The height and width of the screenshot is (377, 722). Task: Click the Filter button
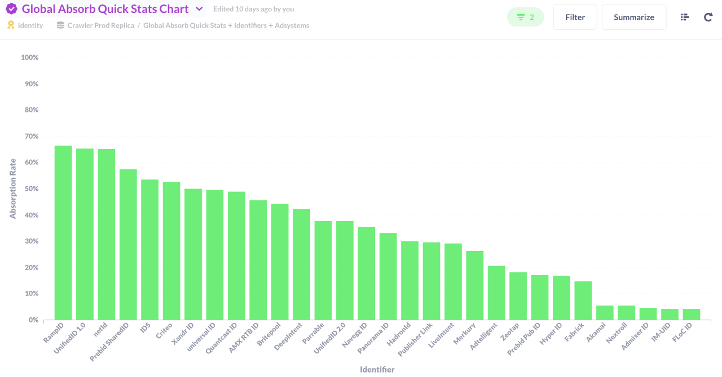coord(575,17)
